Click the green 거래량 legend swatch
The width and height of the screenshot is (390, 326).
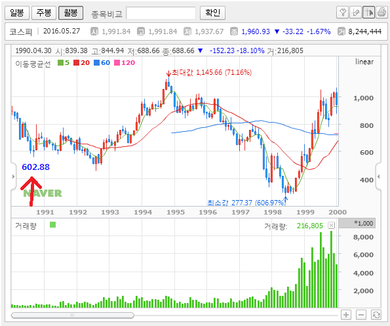point(52,225)
